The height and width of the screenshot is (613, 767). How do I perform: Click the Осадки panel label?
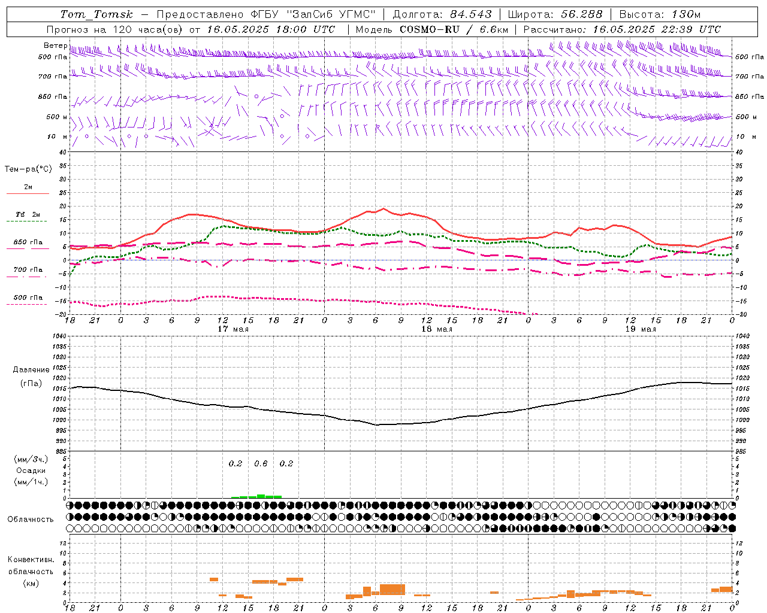(x=31, y=471)
